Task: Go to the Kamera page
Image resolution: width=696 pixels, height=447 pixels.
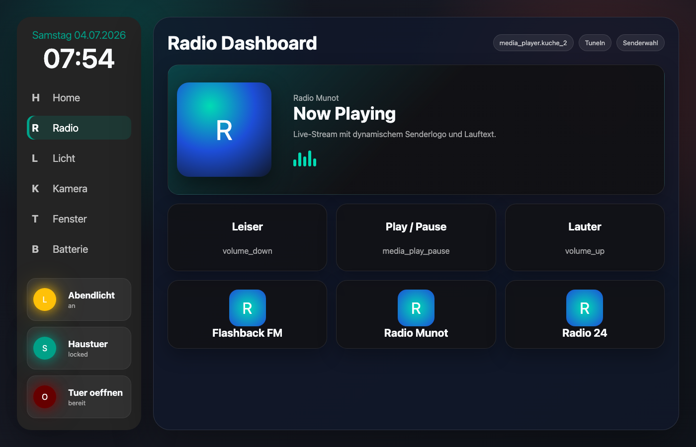Action: click(x=79, y=189)
